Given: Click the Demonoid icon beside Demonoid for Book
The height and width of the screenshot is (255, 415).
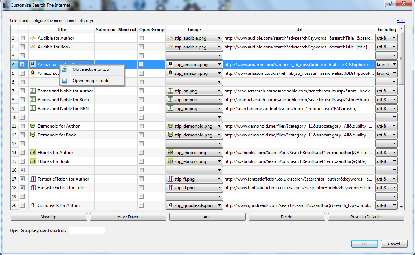Looking at the screenshot, I should 33,135.
